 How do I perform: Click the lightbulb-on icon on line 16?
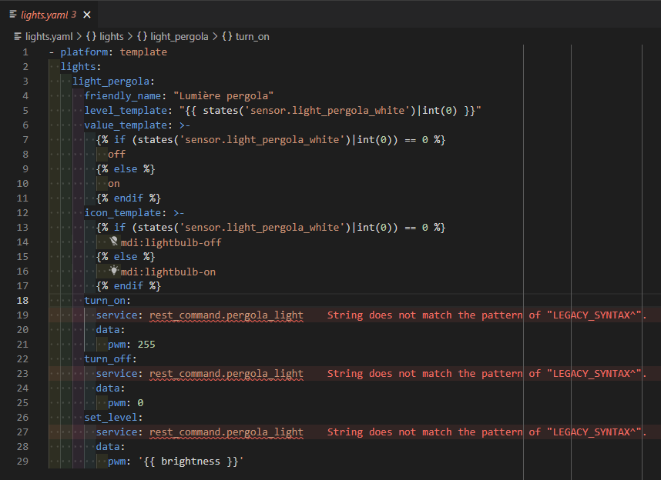point(114,271)
